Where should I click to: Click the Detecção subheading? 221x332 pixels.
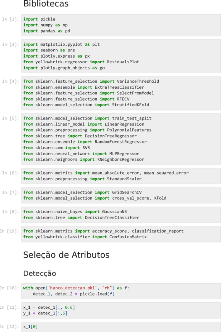pyautogui.click(x=40, y=273)
